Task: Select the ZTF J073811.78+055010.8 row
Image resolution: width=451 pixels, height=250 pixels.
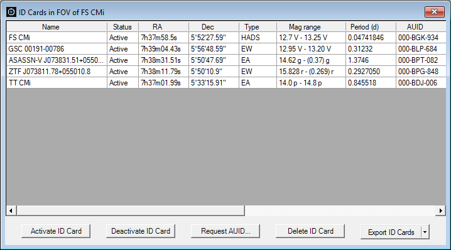Action: (226, 72)
